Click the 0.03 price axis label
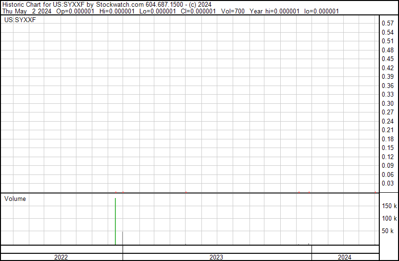The width and height of the screenshot is (399, 261). click(388, 184)
